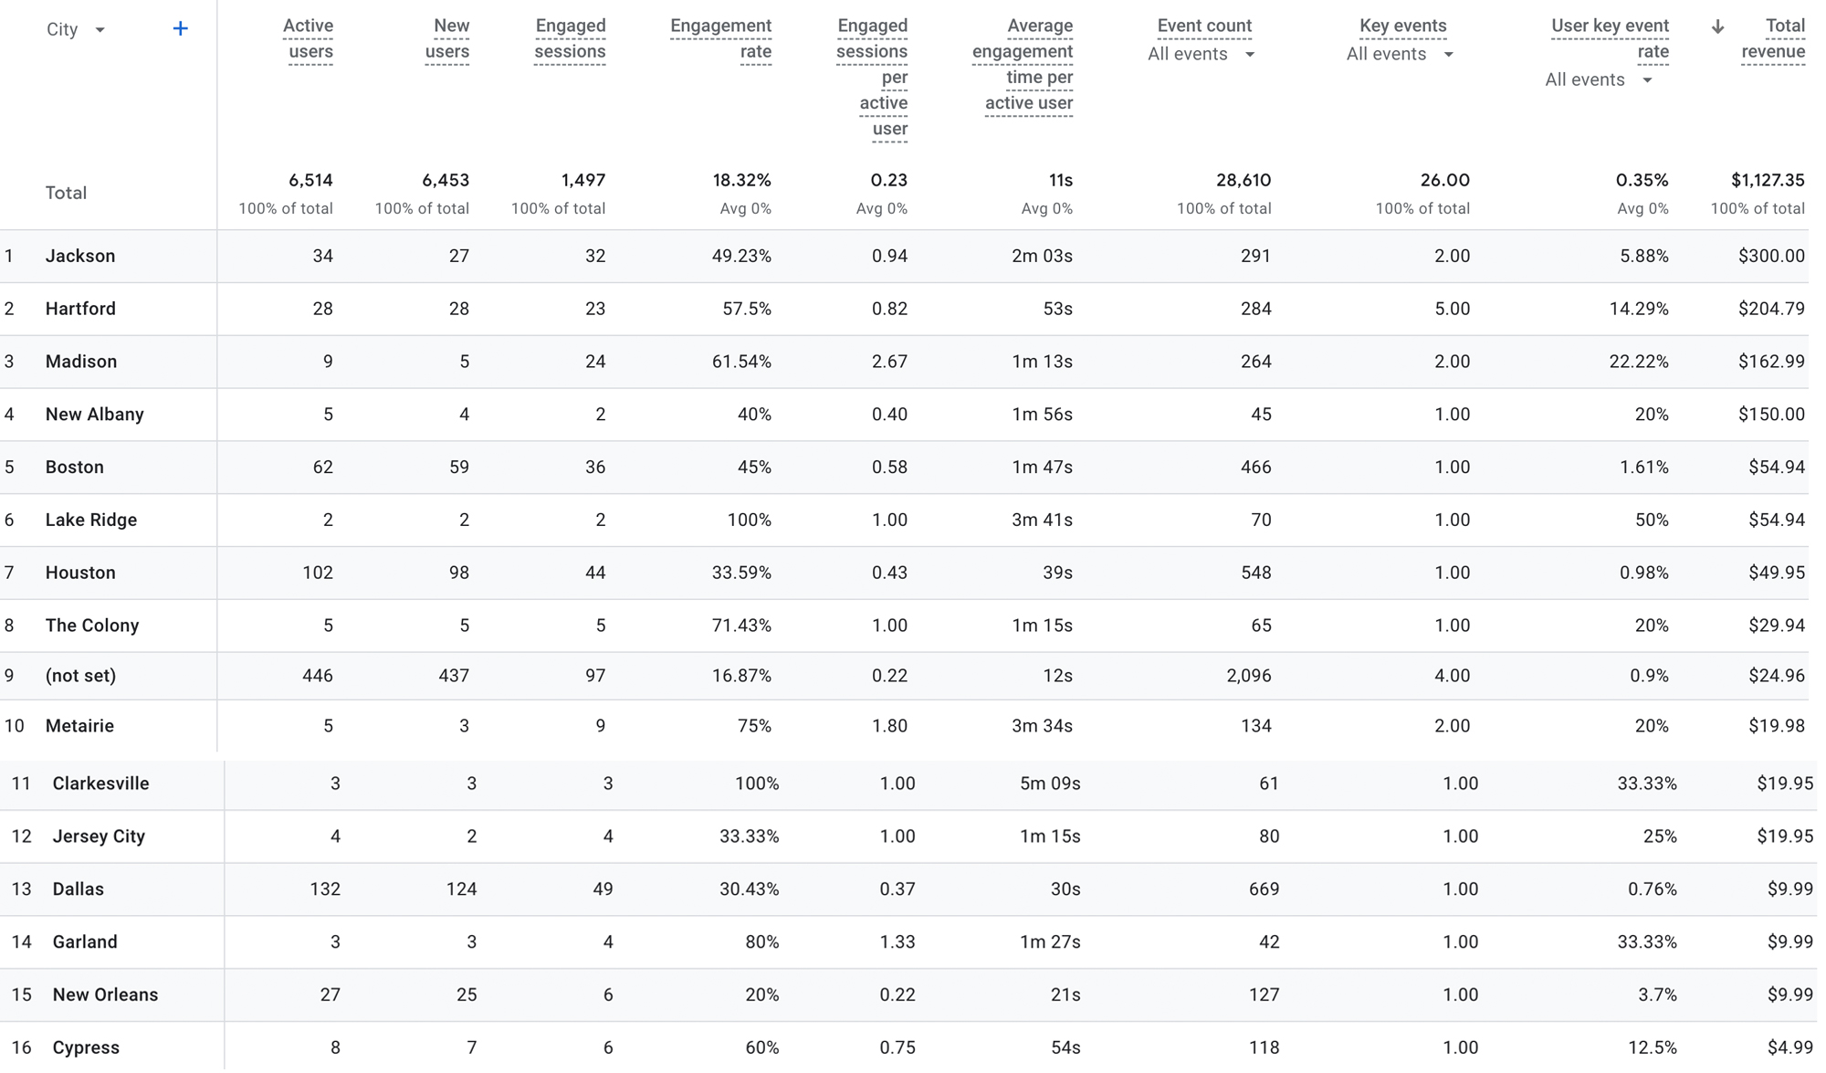This screenshot has width=1826, height=1073.
Task: Click the Madison row label
Action: pyautogui.click(x=81, y=362)
